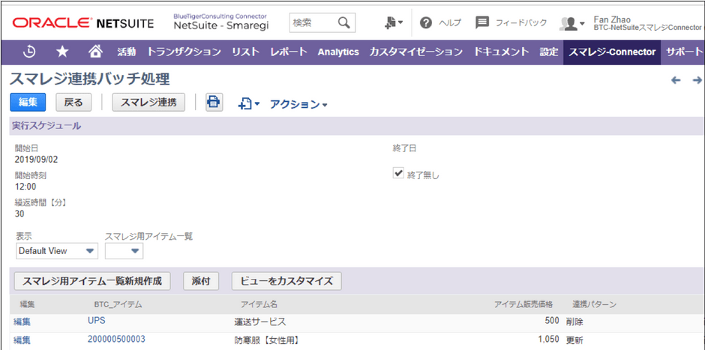Screen dimensions: 705x350
Task: Click the print icon
Action: 213,103
